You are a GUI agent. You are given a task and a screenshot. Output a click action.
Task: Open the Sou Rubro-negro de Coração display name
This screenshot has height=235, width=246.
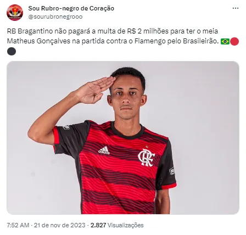coord(71,8)
